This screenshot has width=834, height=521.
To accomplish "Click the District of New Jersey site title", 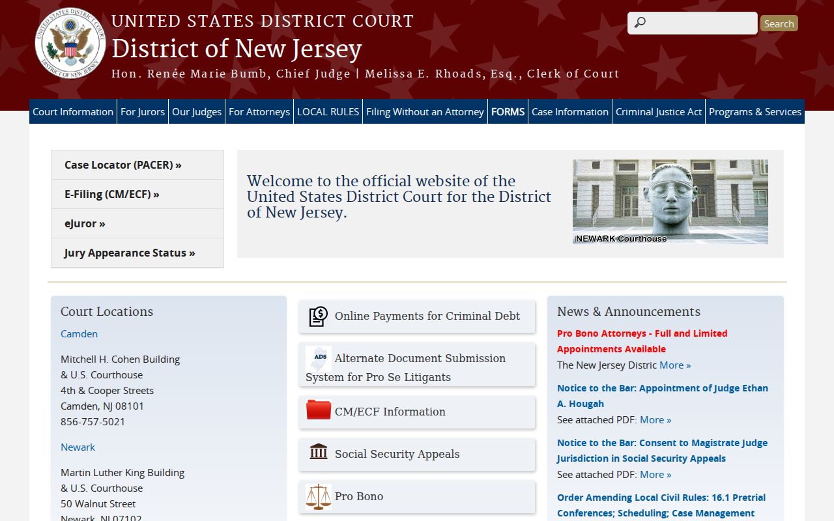I will (x=237, y=48).
